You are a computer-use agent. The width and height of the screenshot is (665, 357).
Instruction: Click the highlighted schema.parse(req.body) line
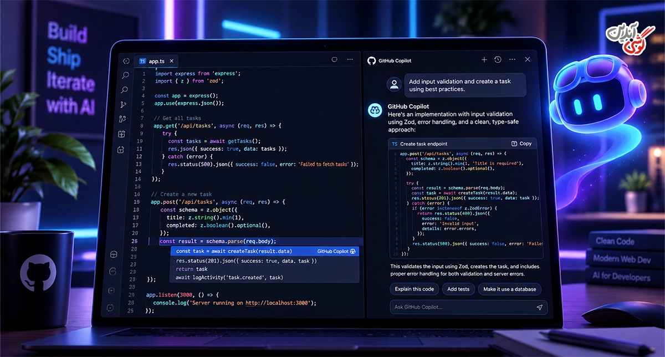tap(218, 241)
